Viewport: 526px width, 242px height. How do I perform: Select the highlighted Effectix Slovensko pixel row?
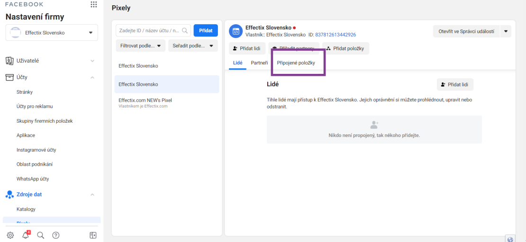[167, 84]
